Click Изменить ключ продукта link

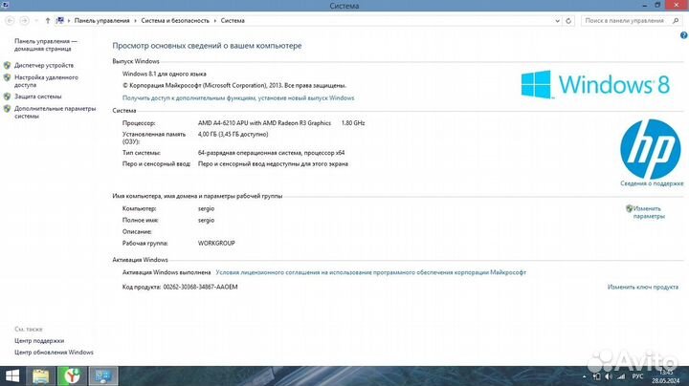coord(643,287)
